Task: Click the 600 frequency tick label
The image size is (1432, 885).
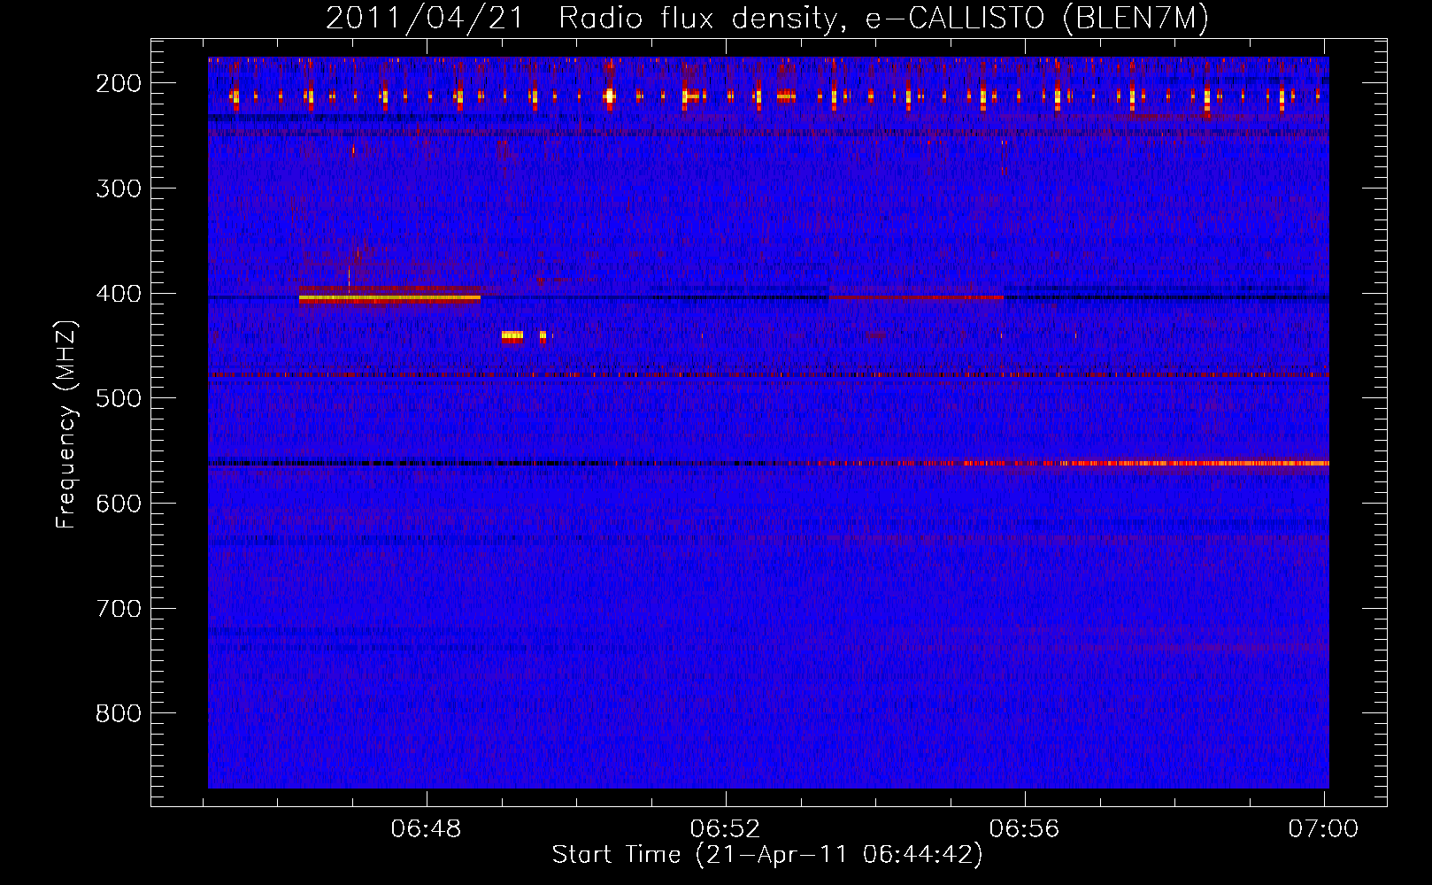Action: tap(119, 504)
